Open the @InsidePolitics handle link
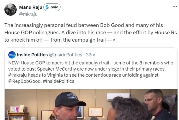Screen dimensions: 179x120 click(66, 55)
